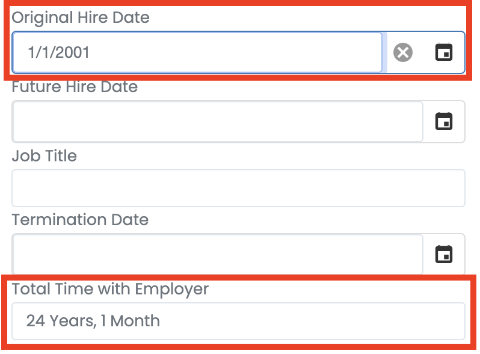Click into the Future Hire Date field

[x=217, y=122]
